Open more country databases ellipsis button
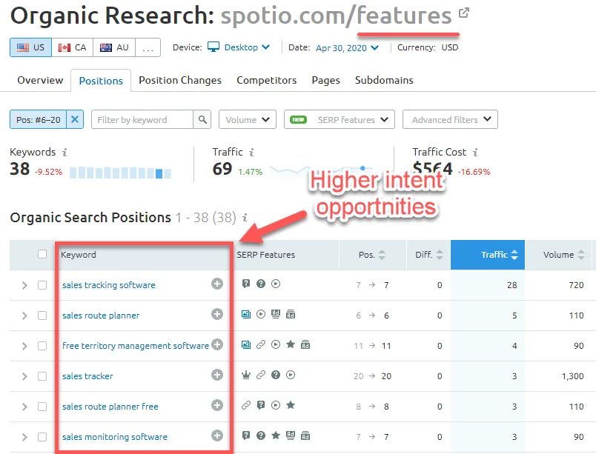Viewport: 596px width, 454px height. click(x=148, y=47)
